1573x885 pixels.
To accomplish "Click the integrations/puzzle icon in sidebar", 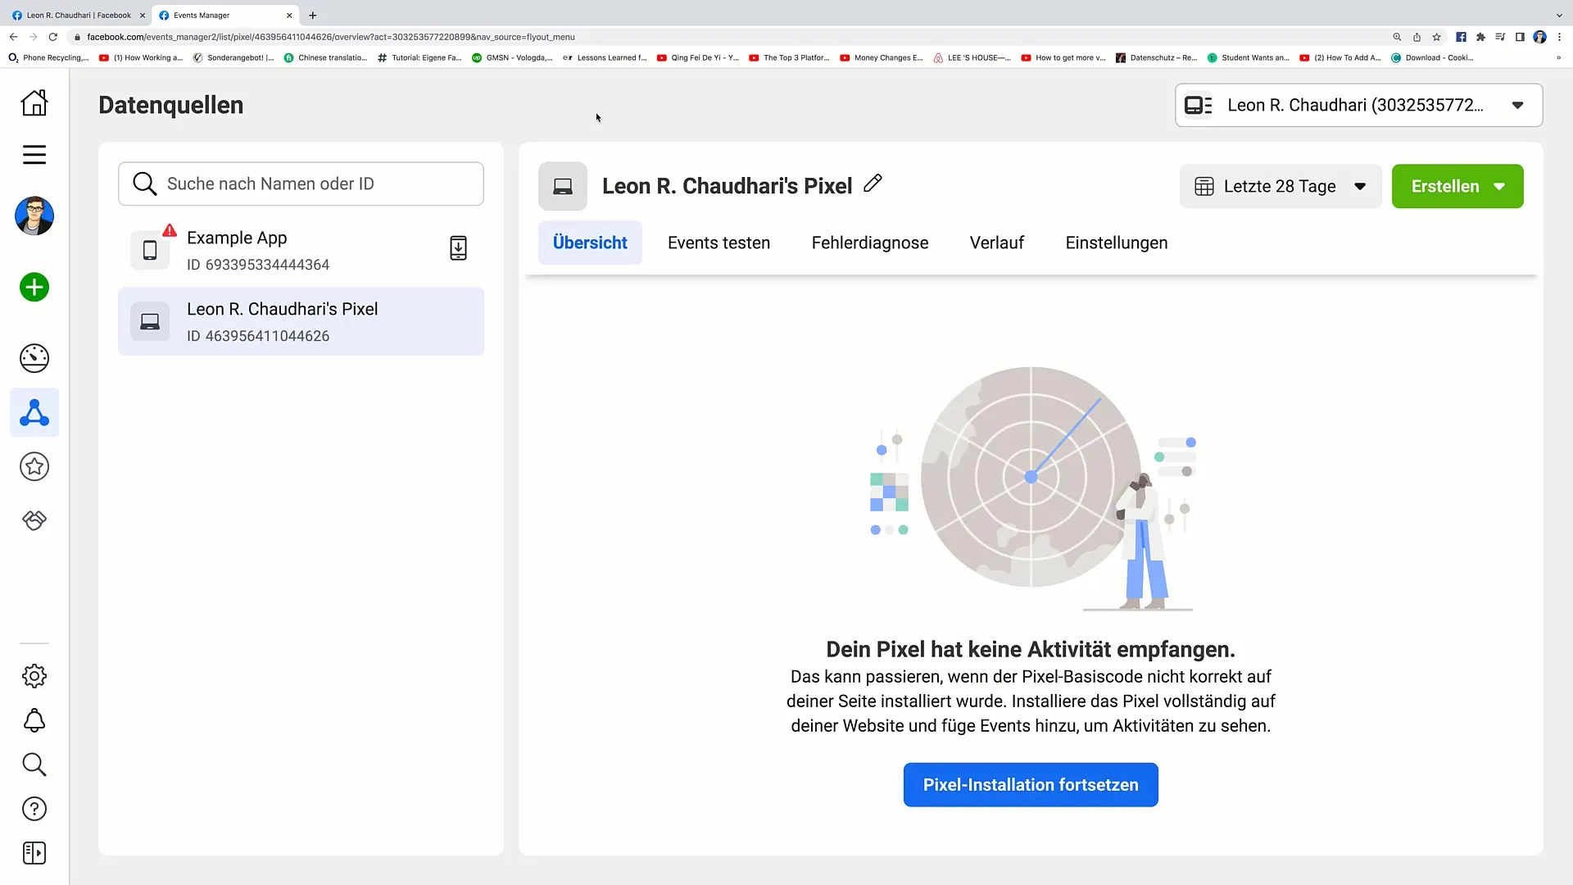I will click(x=34, y=520).
